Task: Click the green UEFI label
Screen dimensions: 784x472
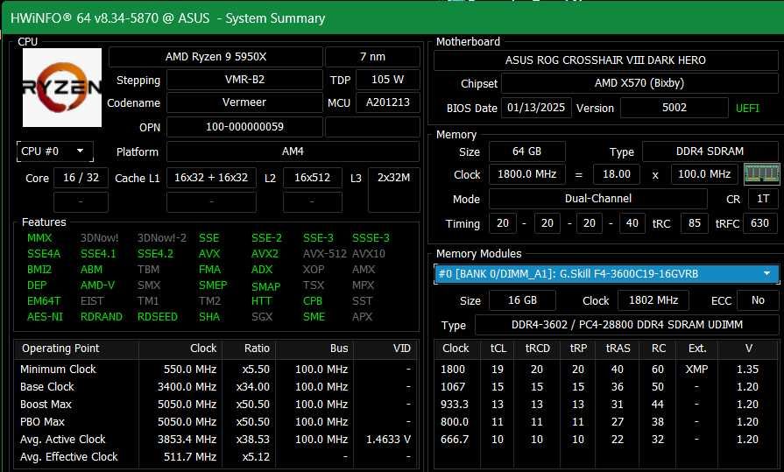Action: tap(747, 109)
